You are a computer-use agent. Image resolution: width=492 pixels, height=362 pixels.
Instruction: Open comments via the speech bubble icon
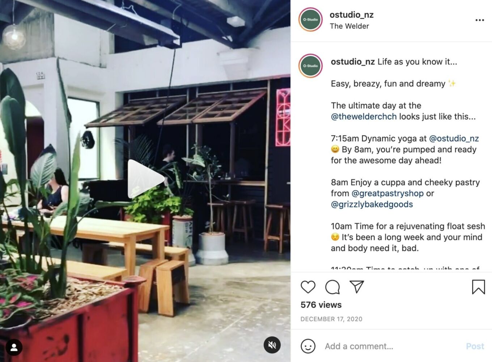click(332, 287)
